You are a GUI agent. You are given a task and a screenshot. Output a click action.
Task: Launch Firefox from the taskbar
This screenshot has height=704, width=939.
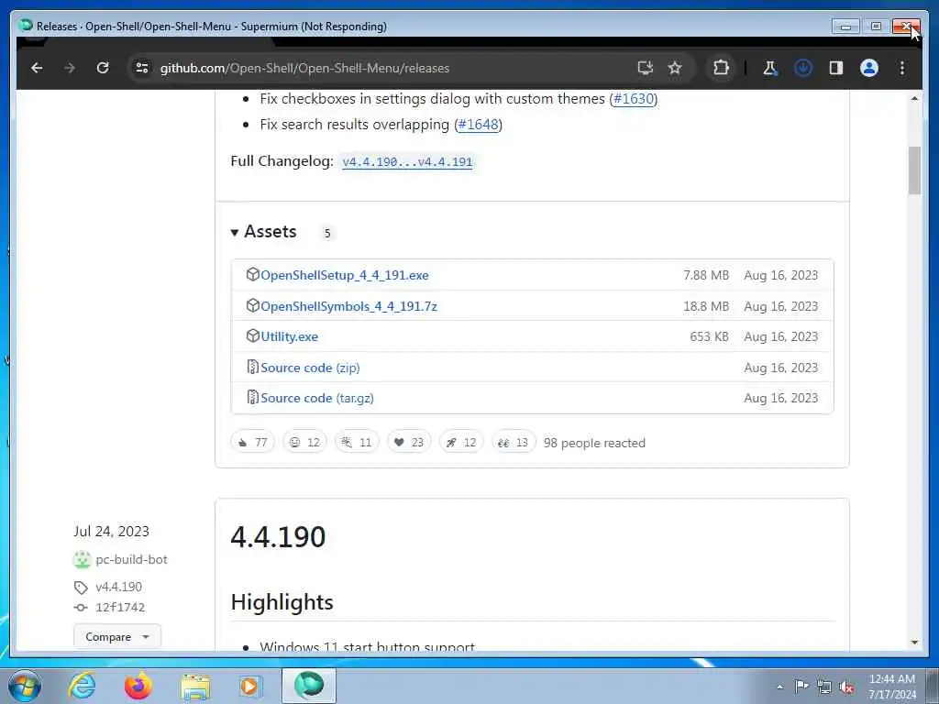coord(138,686)
